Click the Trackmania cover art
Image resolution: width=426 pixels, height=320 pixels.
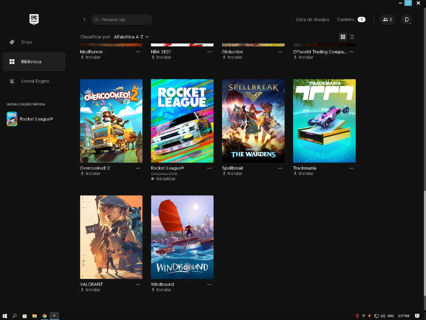tap(324, 121)
